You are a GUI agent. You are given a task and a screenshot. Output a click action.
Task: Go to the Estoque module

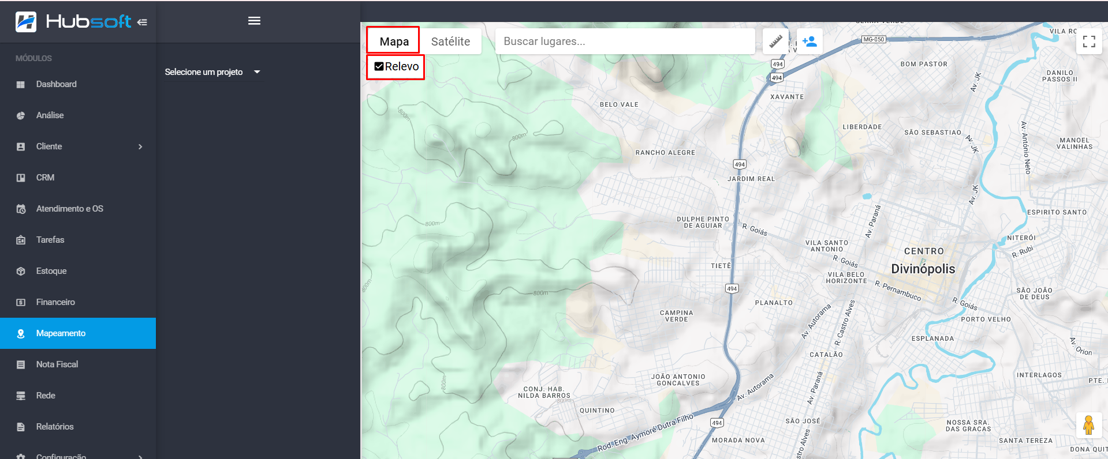78,271
